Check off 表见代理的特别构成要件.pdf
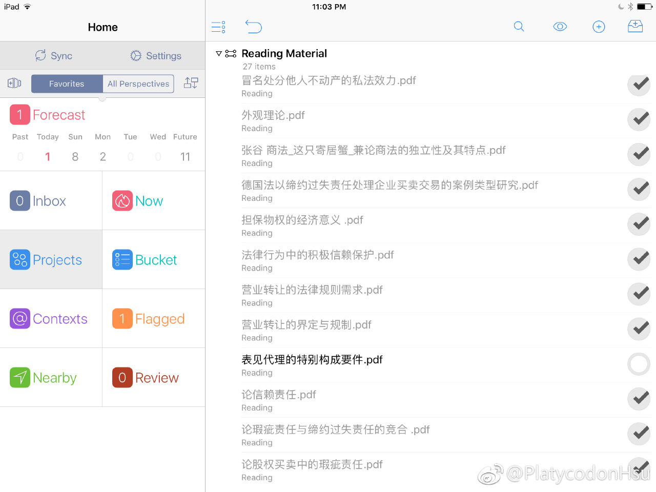The height and width of the screenshot is (492, 656). click(639, 364)
